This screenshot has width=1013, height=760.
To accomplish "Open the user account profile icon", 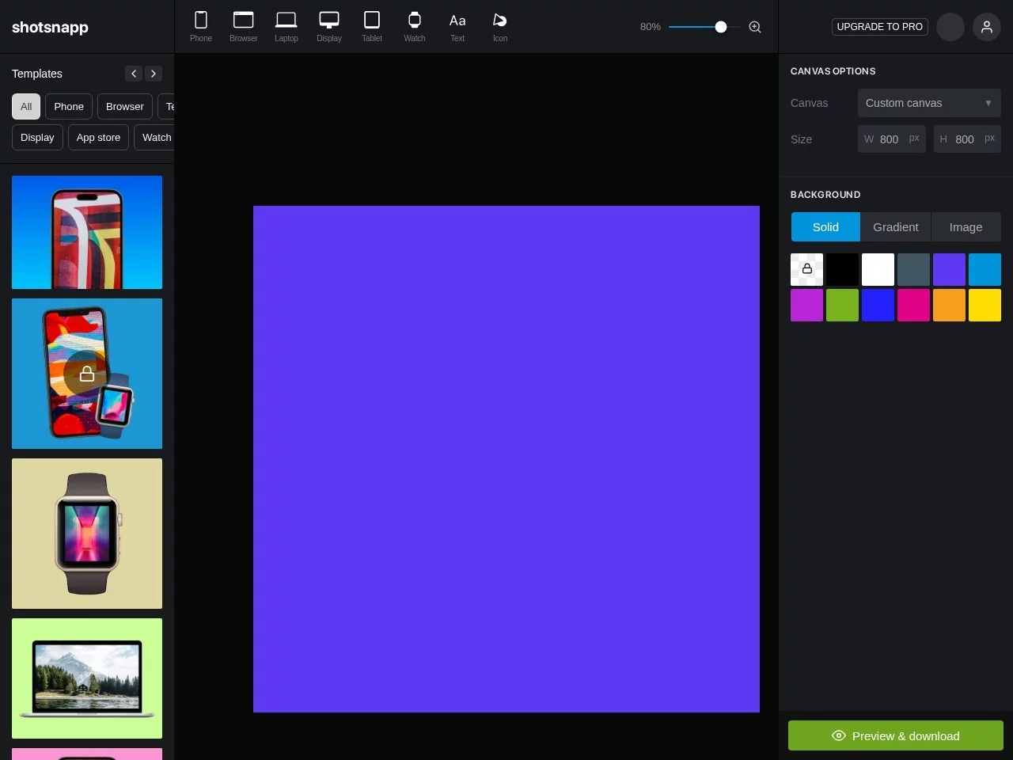I will [x=986, y=27].
